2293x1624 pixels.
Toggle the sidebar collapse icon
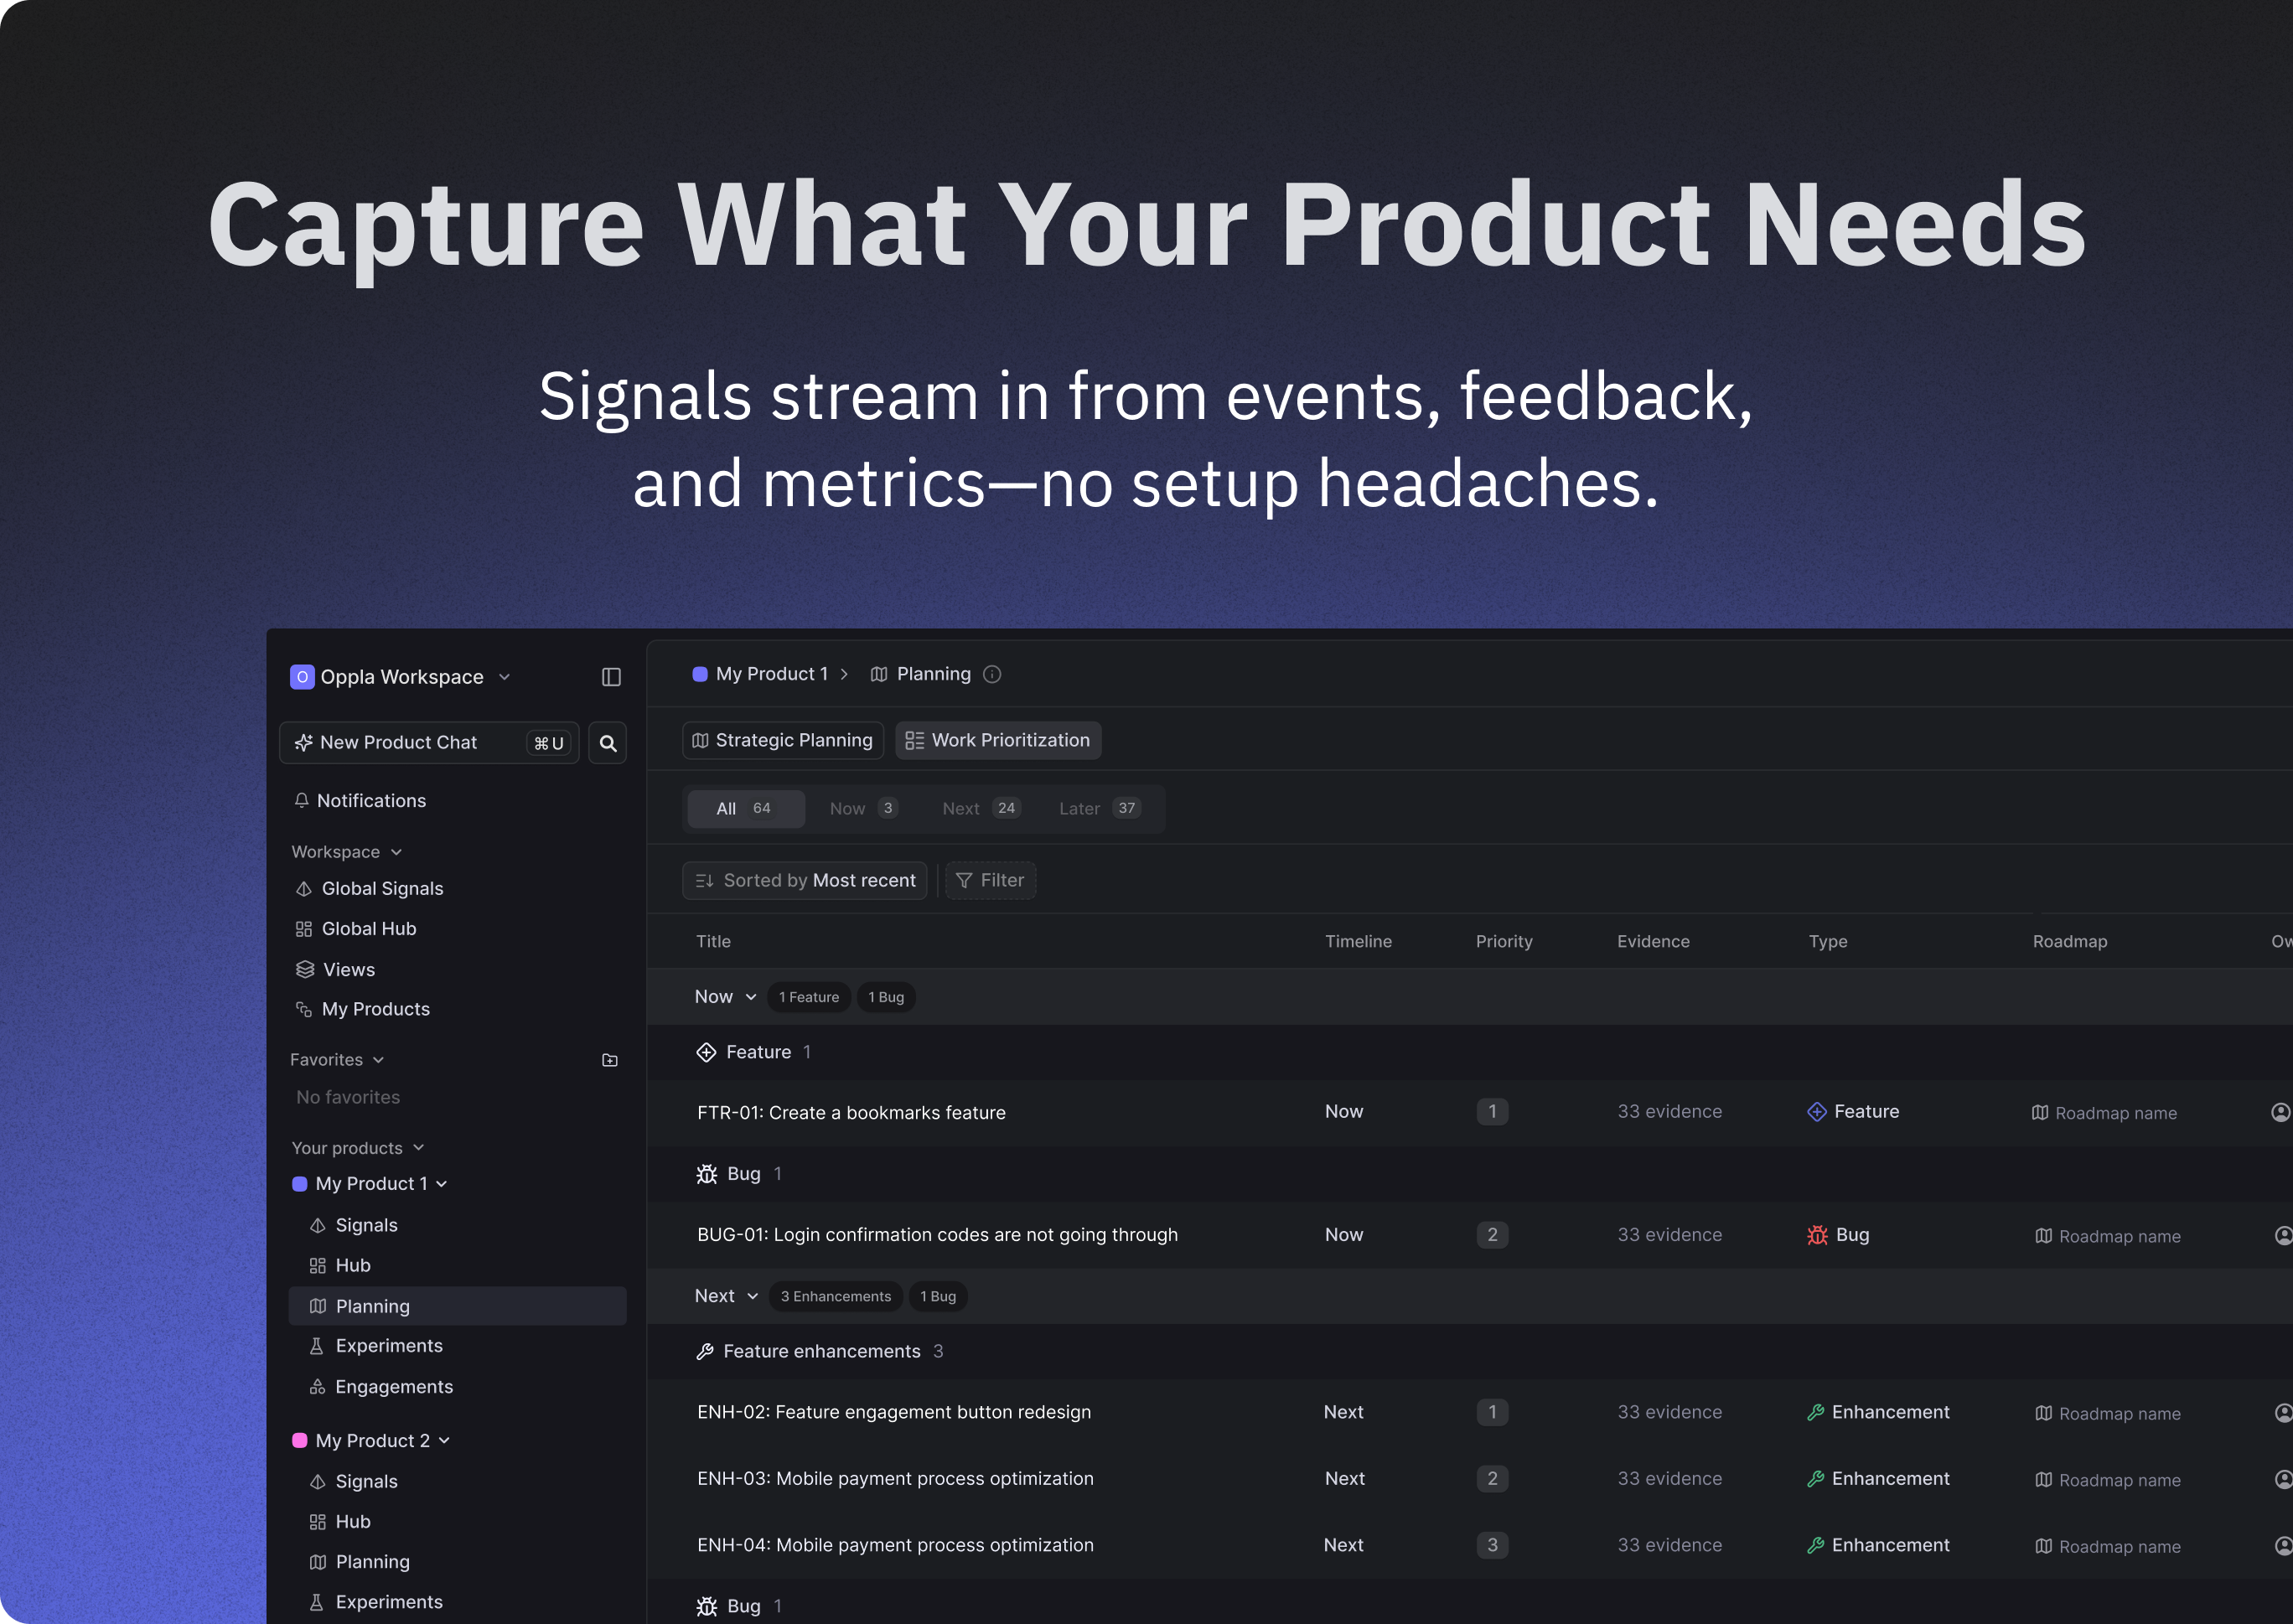[x=611, y=677]
